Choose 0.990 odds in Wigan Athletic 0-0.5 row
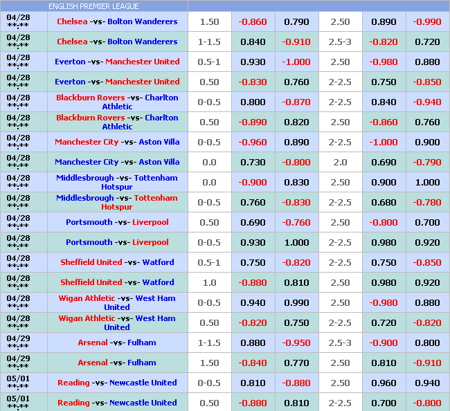450x411 pixels. (296, 303)
